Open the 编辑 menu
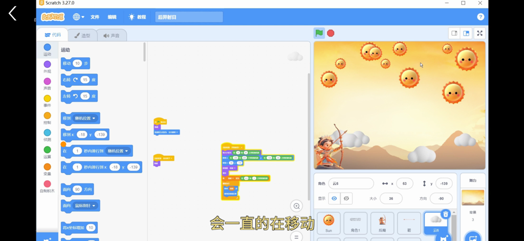Screen dimensions: 524x241 pos(112,17)
